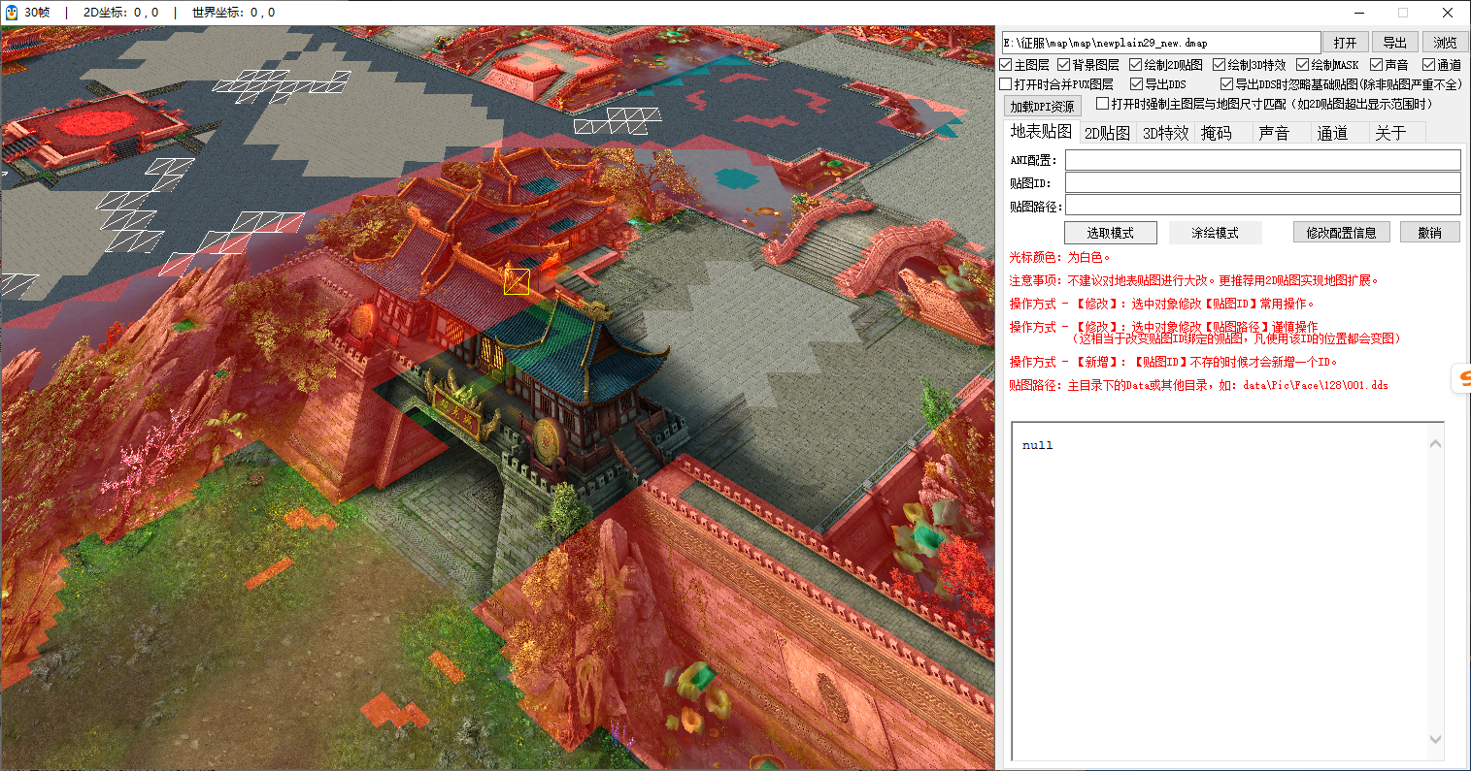The image size is (1471, 771).
Task: Click the 撤销 button
Action: (x=1430, y=233)
